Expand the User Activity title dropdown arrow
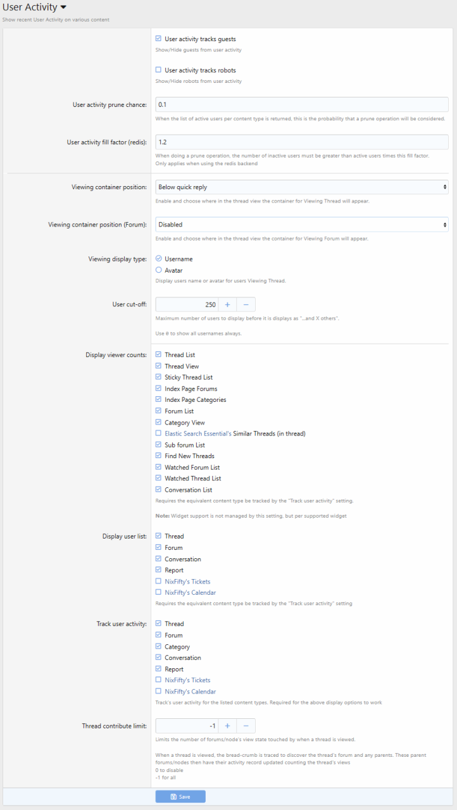457x810 pixels. click(63, 8)
